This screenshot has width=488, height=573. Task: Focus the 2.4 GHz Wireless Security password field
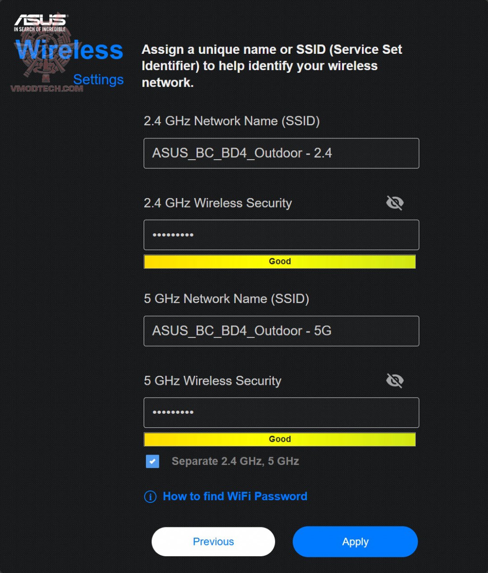(x=281, y=235)
